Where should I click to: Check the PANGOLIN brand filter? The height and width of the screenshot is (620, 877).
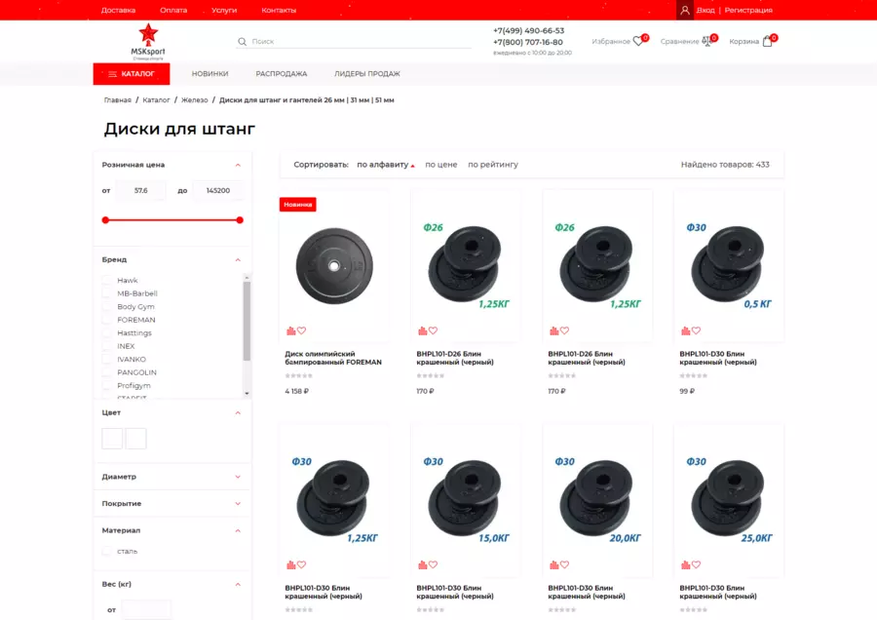click(107, 372)
